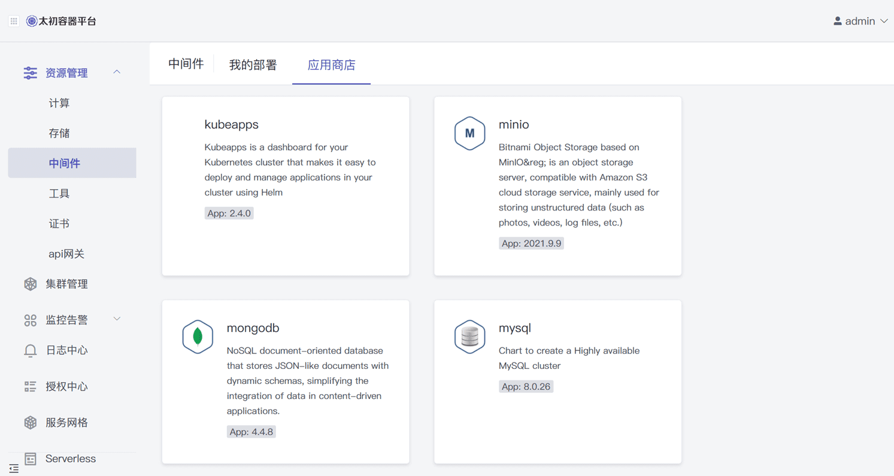
Task: Open 授权中心 menu item
Action: (66, 387)
